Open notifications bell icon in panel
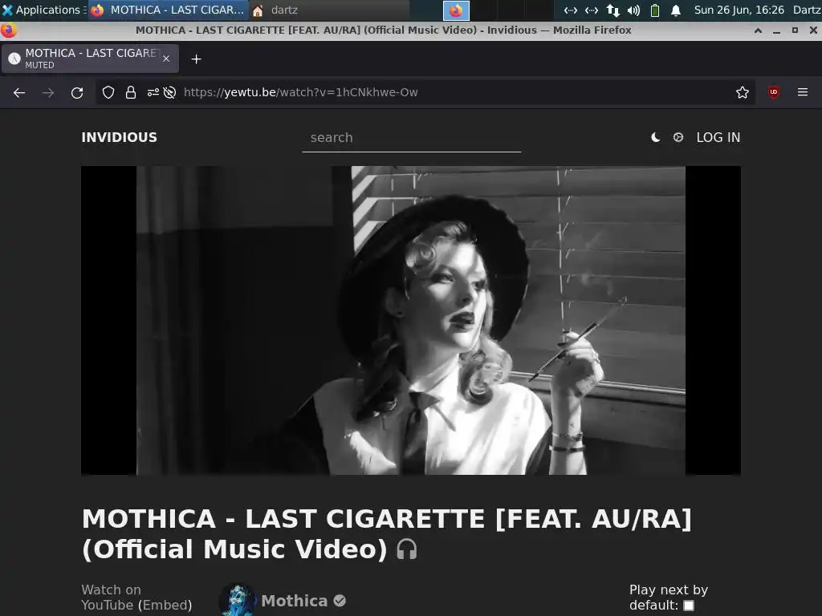This screenshot has height=616, width=822. click(676, 10)
